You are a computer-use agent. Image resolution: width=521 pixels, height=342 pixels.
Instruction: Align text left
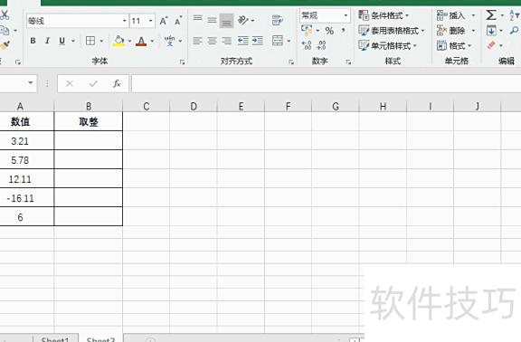pyautogui.click(x=198, y=41)
